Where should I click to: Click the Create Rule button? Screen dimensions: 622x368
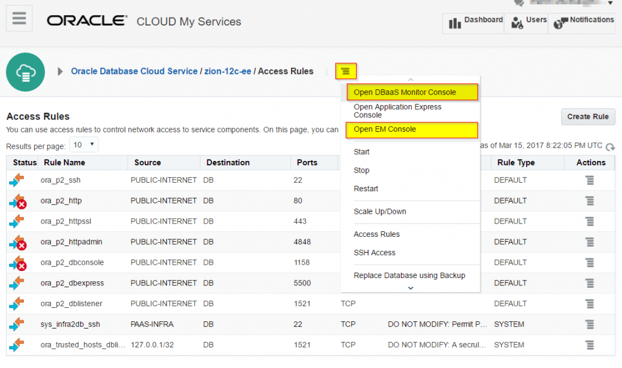(587, 117)
